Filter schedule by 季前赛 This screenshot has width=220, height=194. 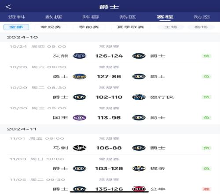click(x=89, y=27)
